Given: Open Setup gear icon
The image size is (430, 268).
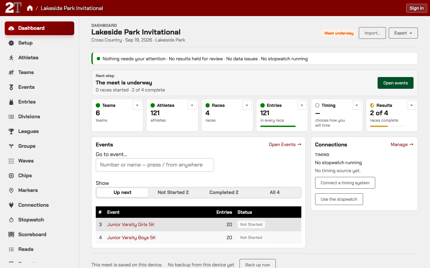Looking at the screenshot, I should click(x=11, y=43).
